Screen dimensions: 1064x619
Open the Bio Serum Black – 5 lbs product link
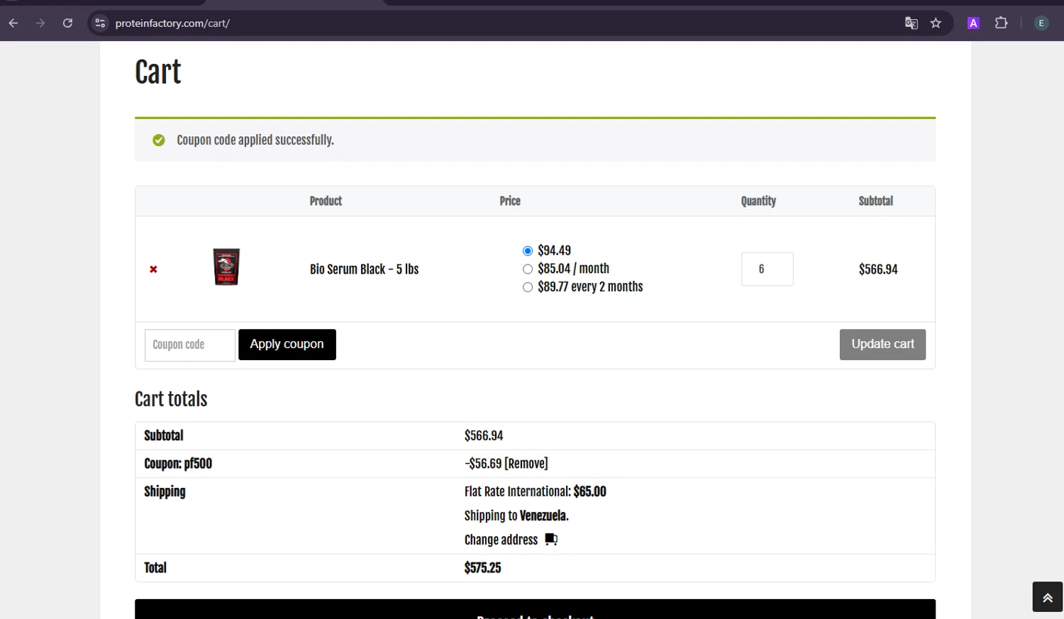tap(365, 269)
